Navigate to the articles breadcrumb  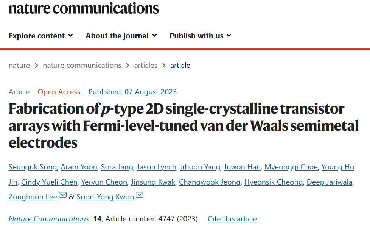[x=146, y=65]
